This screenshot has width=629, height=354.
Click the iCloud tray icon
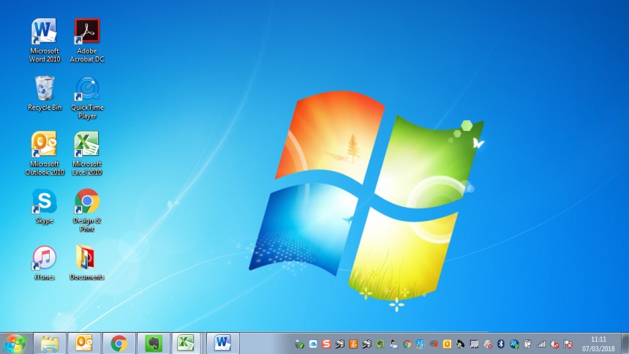pyautogui.click(x=313, y=344)
